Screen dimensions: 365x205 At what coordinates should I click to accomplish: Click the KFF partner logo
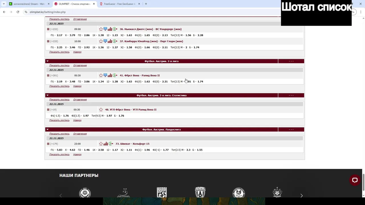pos(85,193)
